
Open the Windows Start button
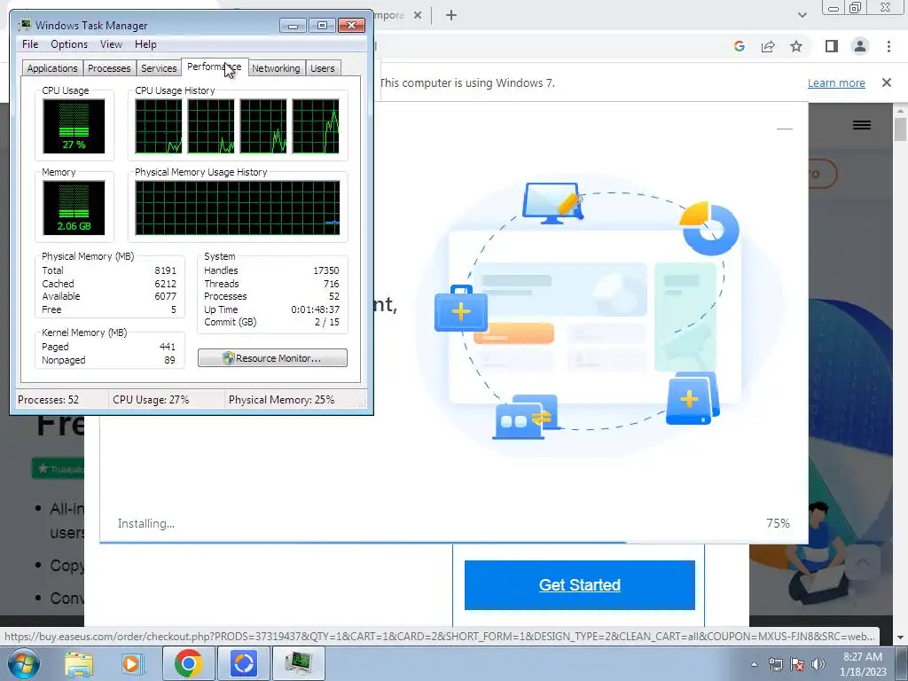click(x=23, y=663)
